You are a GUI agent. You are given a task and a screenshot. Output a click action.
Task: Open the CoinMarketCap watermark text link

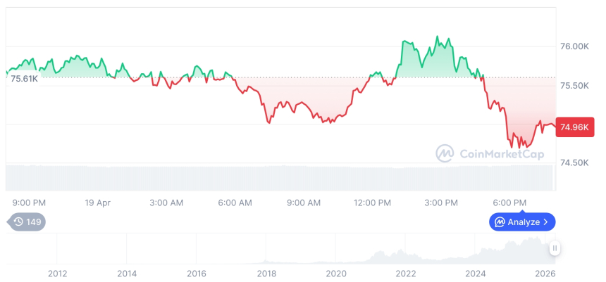501,154
